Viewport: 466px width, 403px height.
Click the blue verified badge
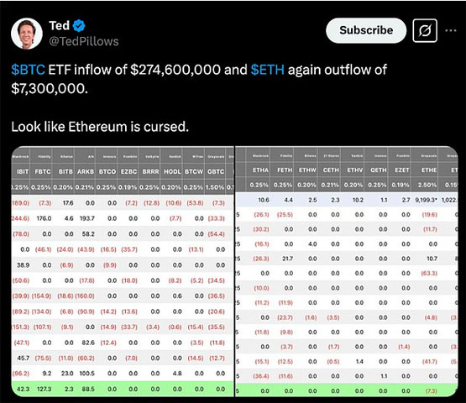click(79, 26)
